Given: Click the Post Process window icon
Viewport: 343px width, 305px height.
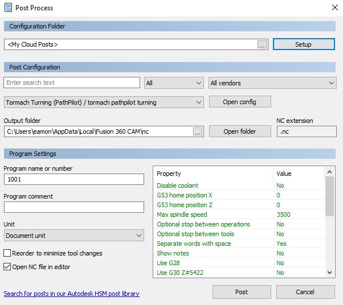Looking at the screenshot, I should pyautogui.click(x=7, y=8).
